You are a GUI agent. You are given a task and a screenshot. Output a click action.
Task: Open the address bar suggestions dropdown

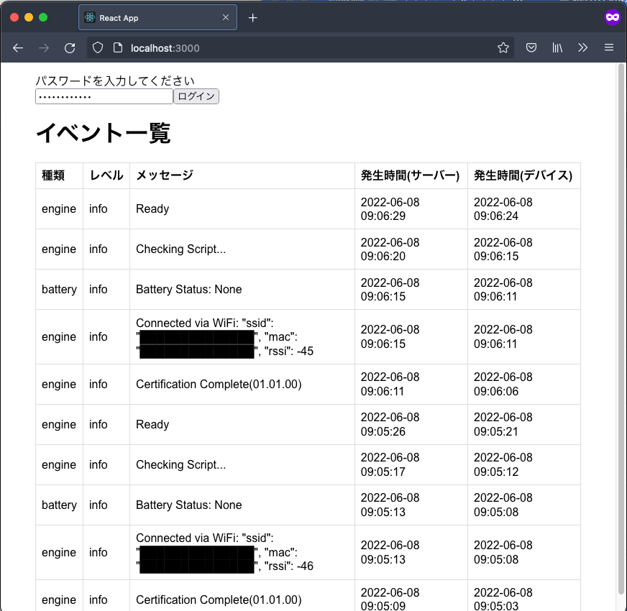click(288, 47)
